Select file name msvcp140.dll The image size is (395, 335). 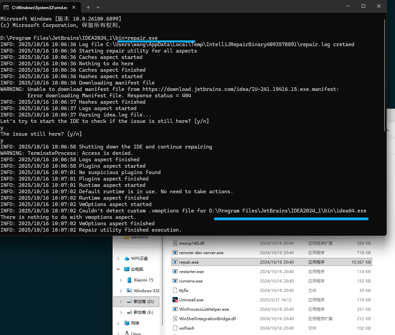pyautogui.click(x=192, y=243)
